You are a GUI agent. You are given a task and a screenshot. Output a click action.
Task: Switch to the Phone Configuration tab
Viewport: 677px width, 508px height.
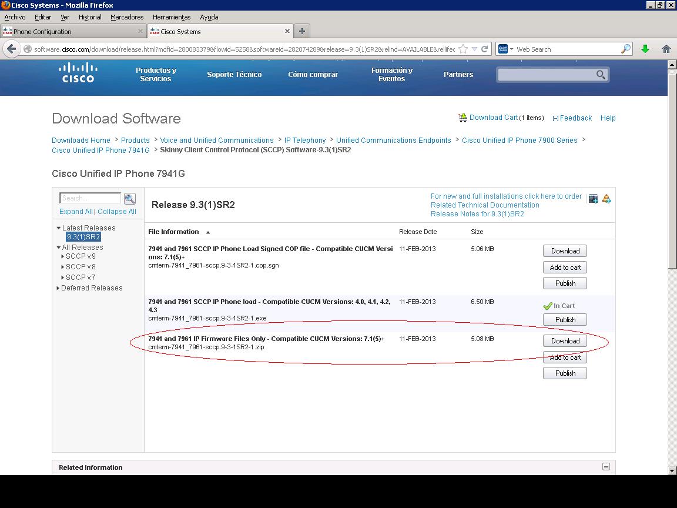click(x=72, y=31)
